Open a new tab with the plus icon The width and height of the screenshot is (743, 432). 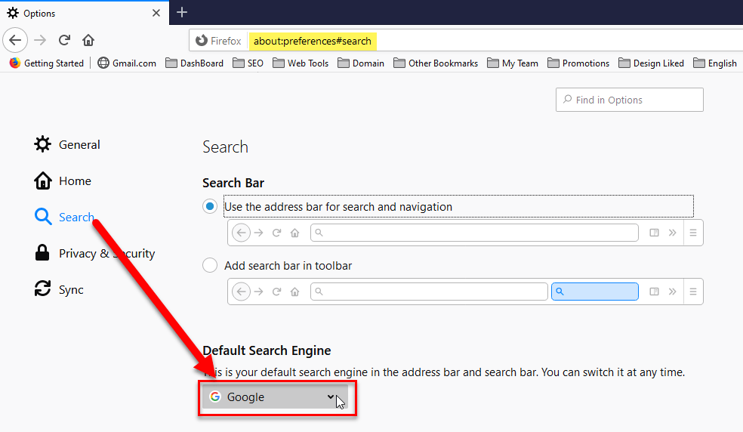(x=182, y=12)
